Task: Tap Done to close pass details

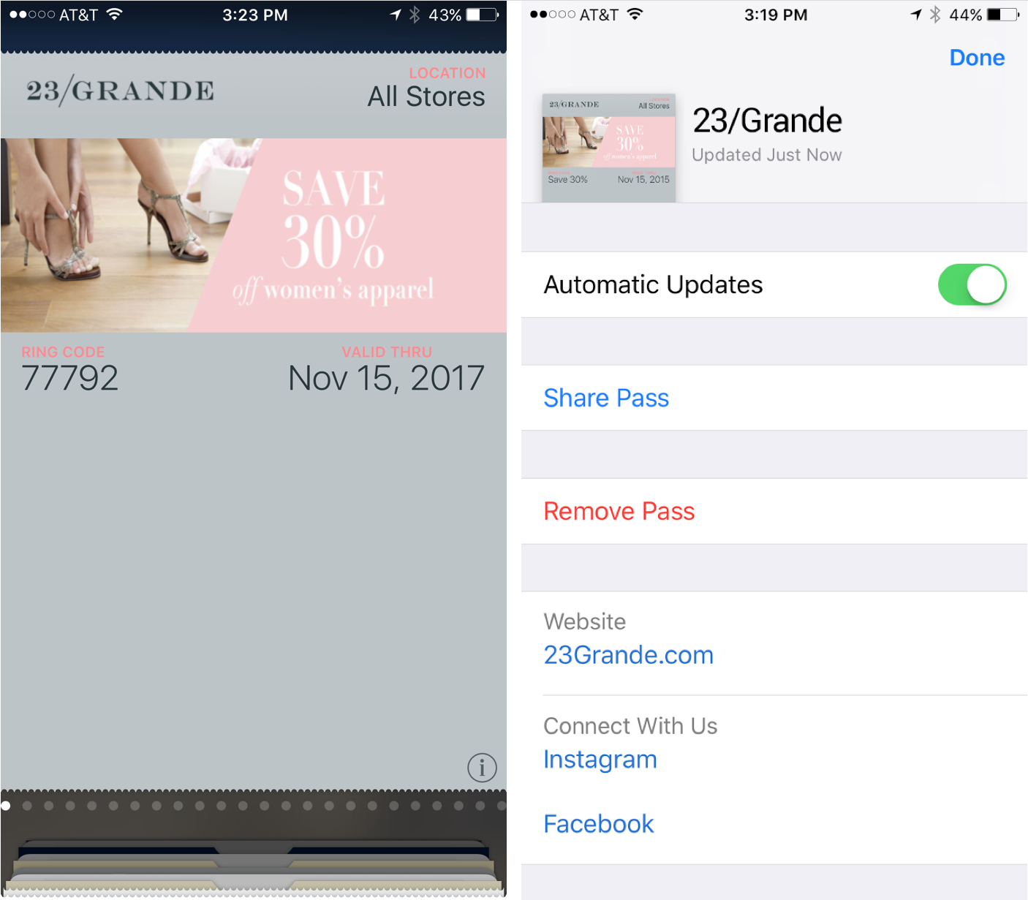Action: (977, 58)
